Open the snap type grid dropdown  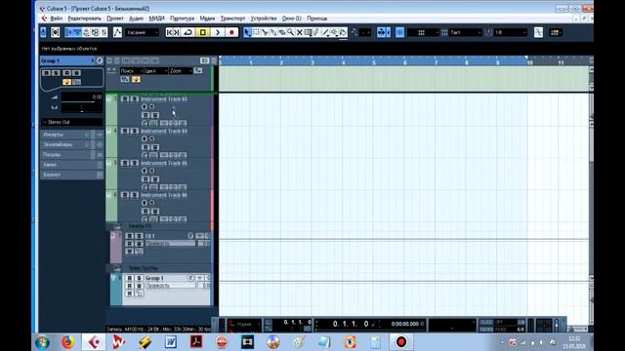coord(423,32)
